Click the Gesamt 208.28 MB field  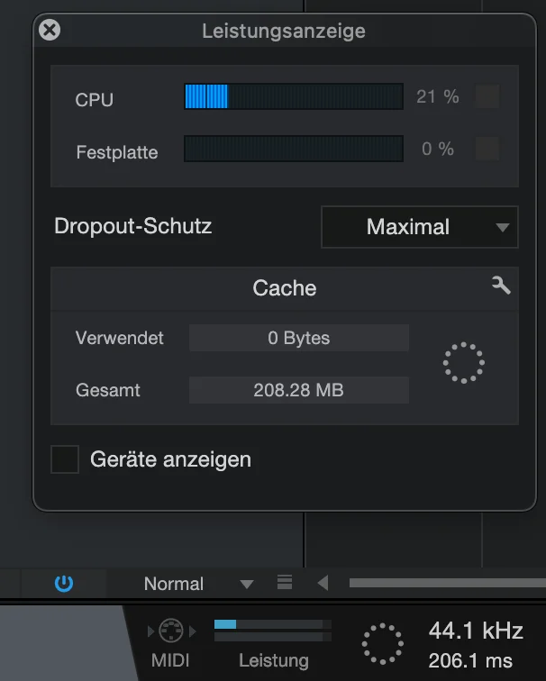[x=299, y=390]
